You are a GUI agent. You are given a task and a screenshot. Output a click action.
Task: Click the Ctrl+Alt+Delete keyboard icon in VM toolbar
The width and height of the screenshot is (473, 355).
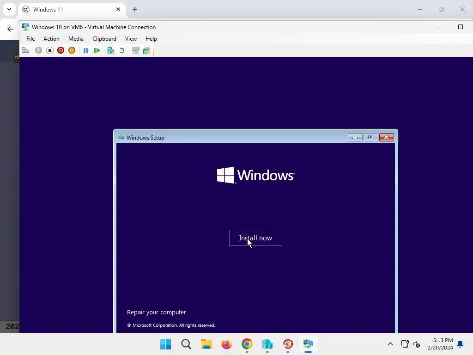pos(25,50)
